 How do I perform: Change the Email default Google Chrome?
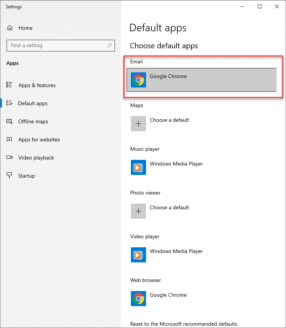click(201, 80)
